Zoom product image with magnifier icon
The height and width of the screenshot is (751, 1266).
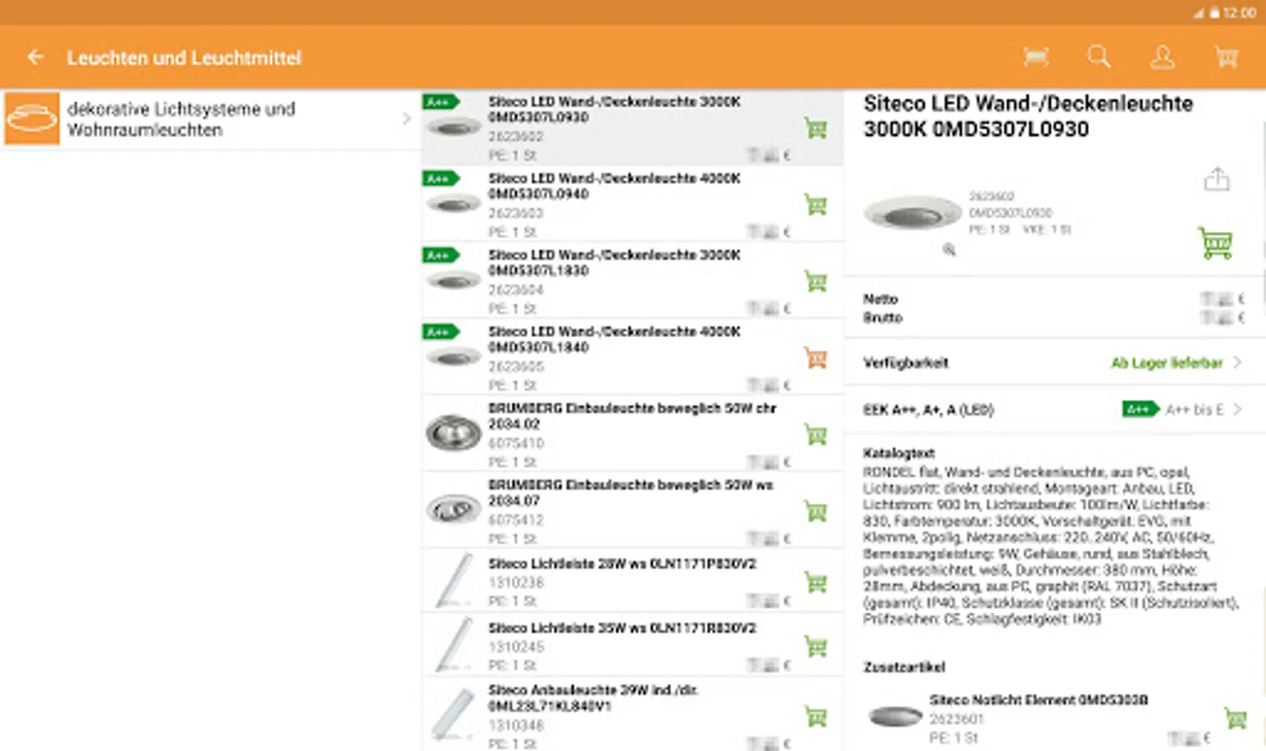(x=949, y=249)
